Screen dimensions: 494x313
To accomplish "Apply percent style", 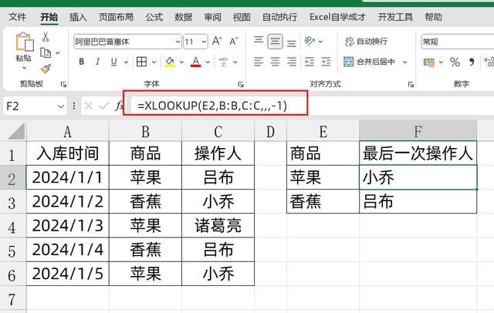I will (x=455, y=62).
